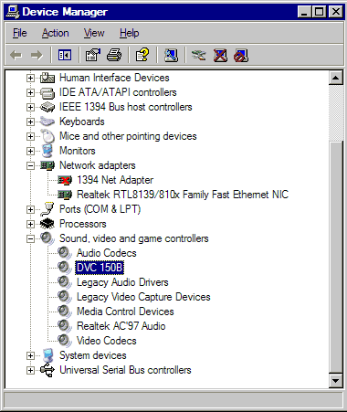Expand the Processors category
Screen dimensions: 347x412
[30, 224]
